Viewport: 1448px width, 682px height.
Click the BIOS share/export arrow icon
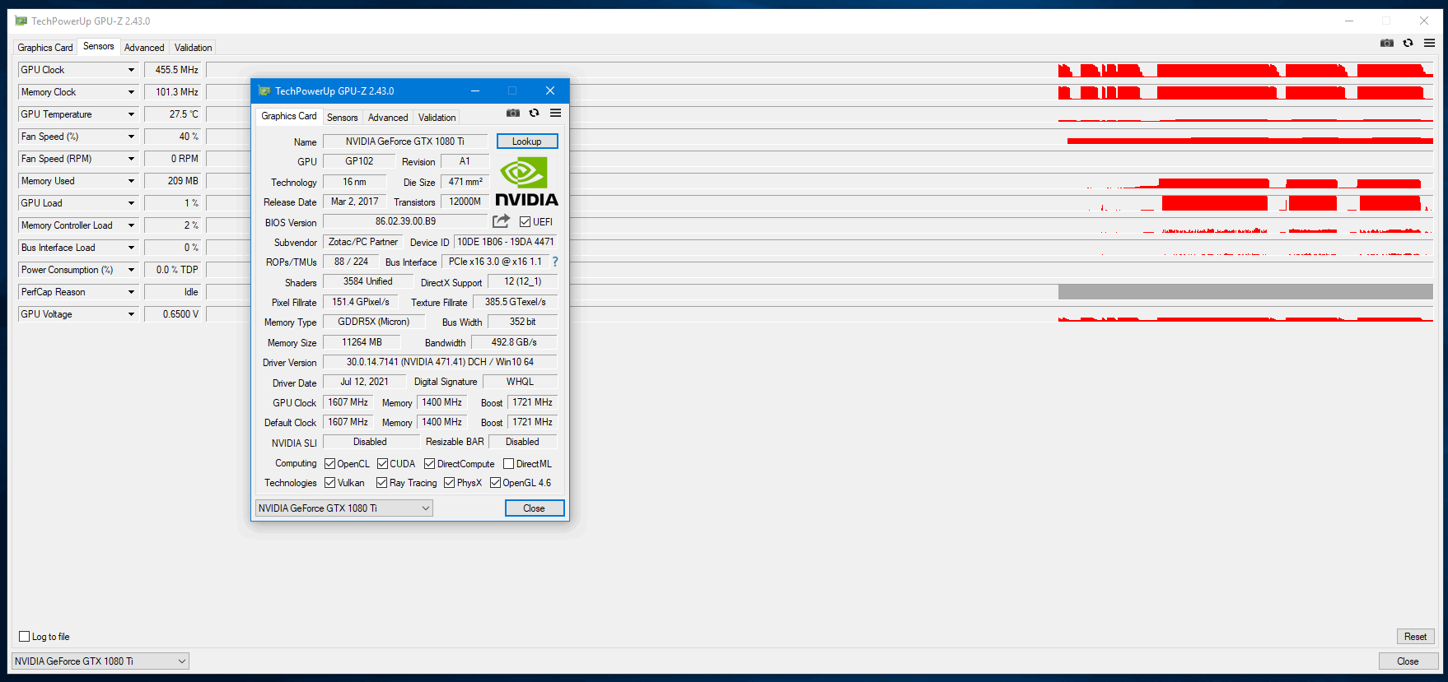click(x=501, y=221)
